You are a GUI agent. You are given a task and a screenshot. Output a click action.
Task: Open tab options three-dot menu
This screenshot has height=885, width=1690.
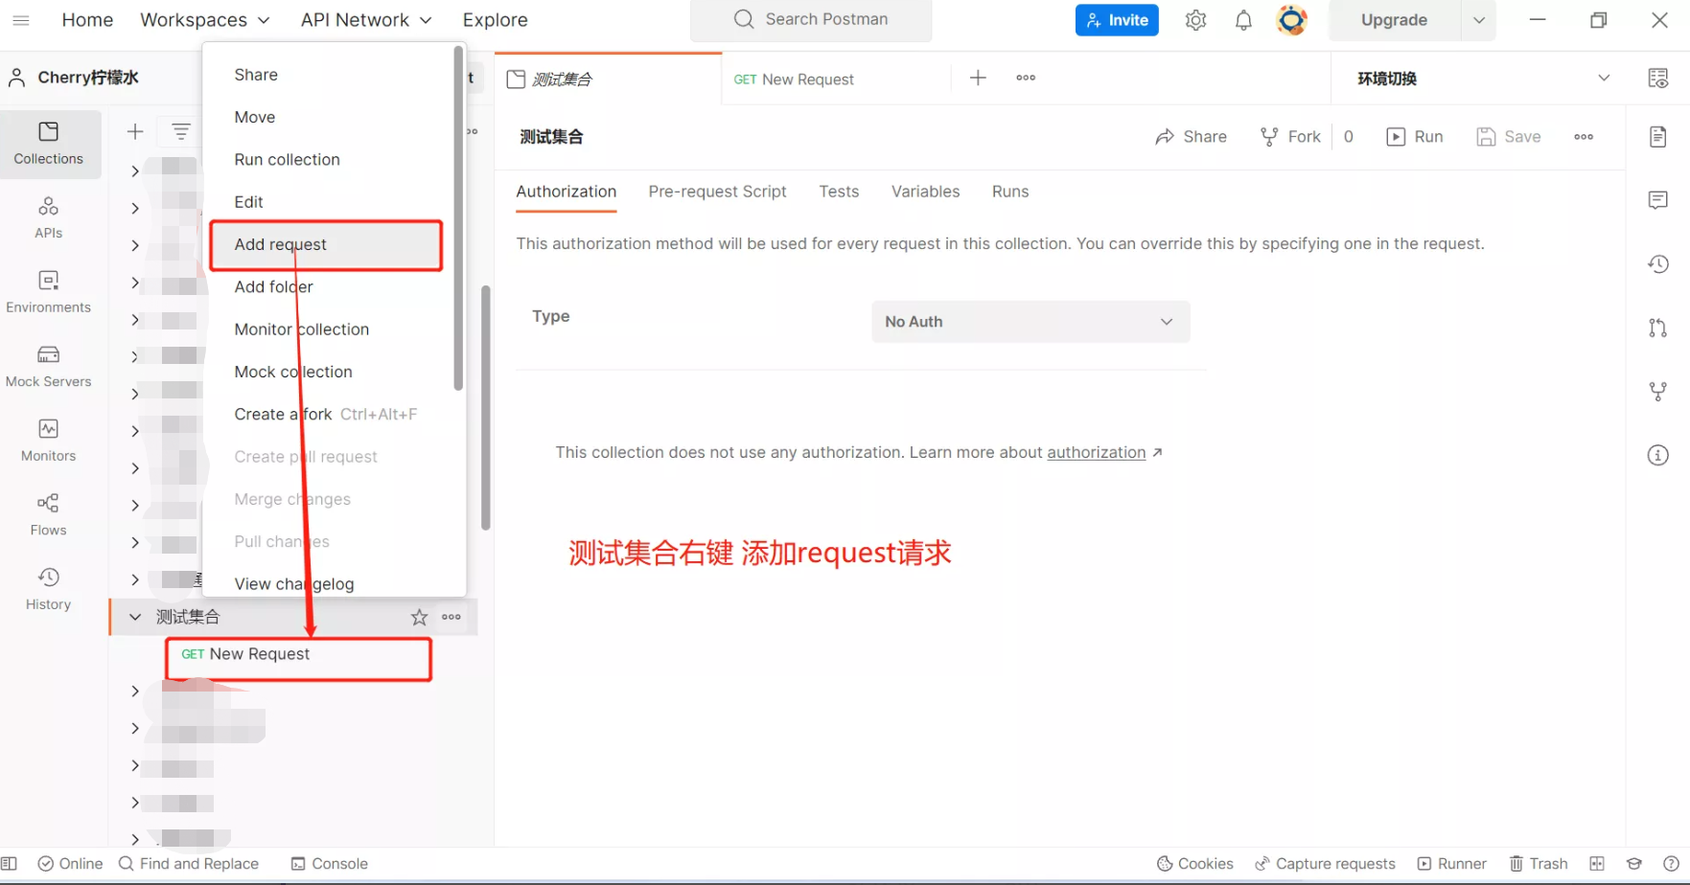1026,79
